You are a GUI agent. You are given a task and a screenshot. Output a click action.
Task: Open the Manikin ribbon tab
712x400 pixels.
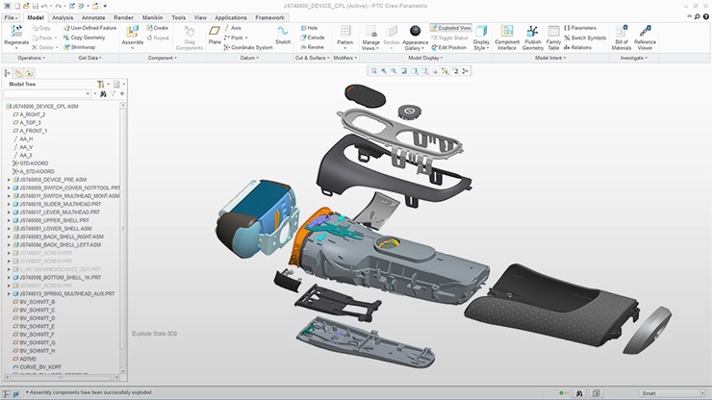tap(152, 17)
